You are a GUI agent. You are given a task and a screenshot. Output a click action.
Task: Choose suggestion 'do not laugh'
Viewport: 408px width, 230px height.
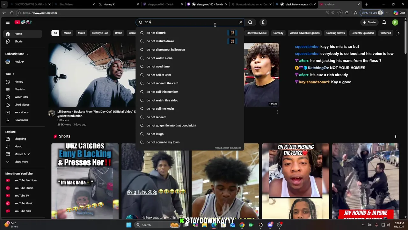coord(190,134)
